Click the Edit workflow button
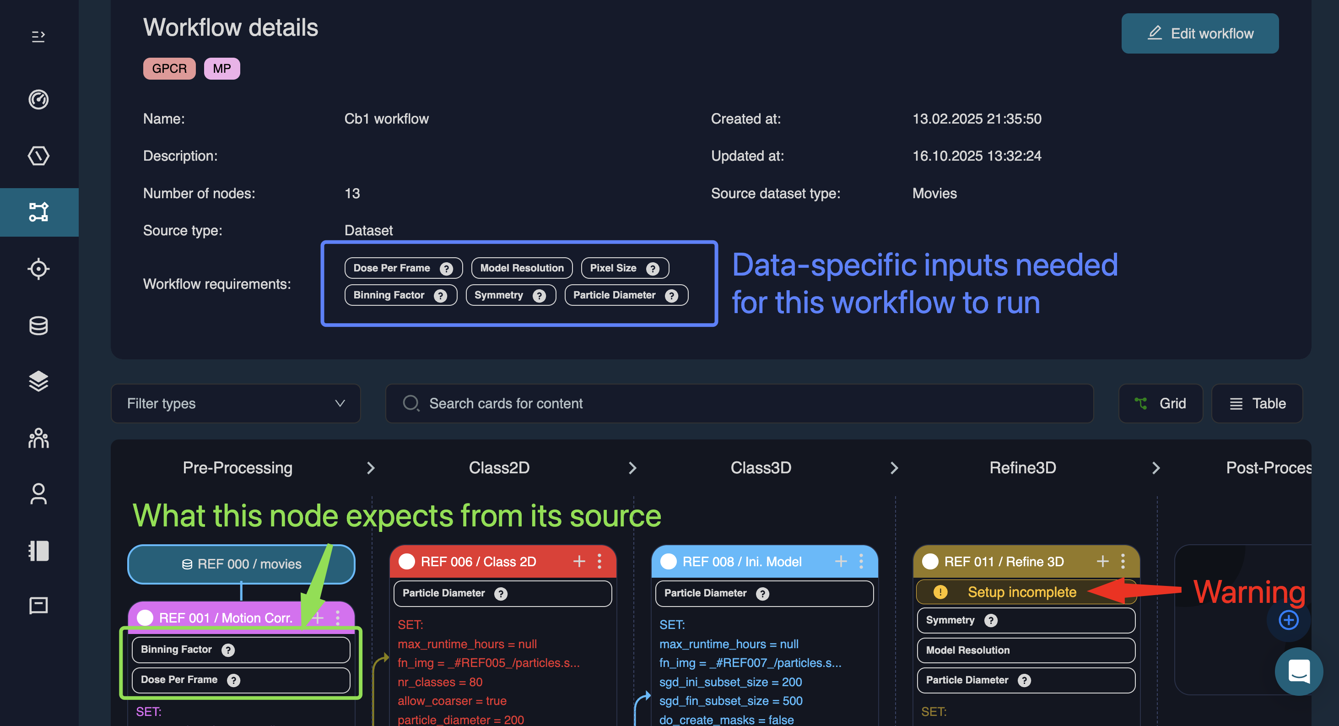 click(x=1200, y=33)
